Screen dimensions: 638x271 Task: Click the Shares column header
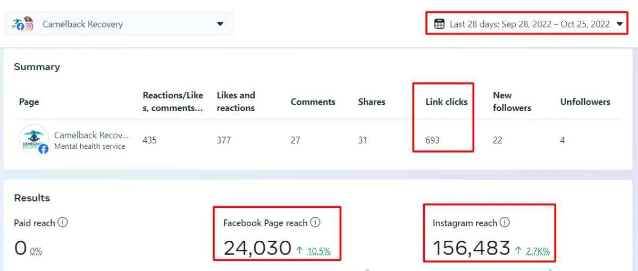(x=372, y=101)
